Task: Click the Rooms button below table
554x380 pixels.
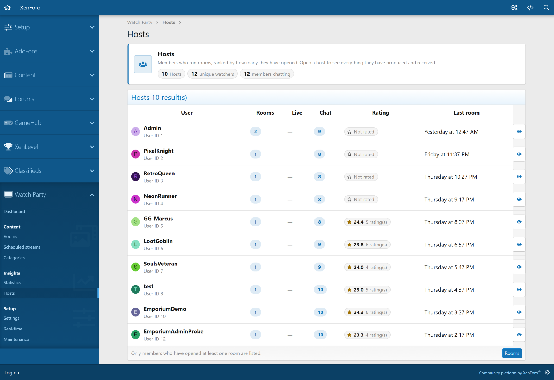Action: click(512, 353)
